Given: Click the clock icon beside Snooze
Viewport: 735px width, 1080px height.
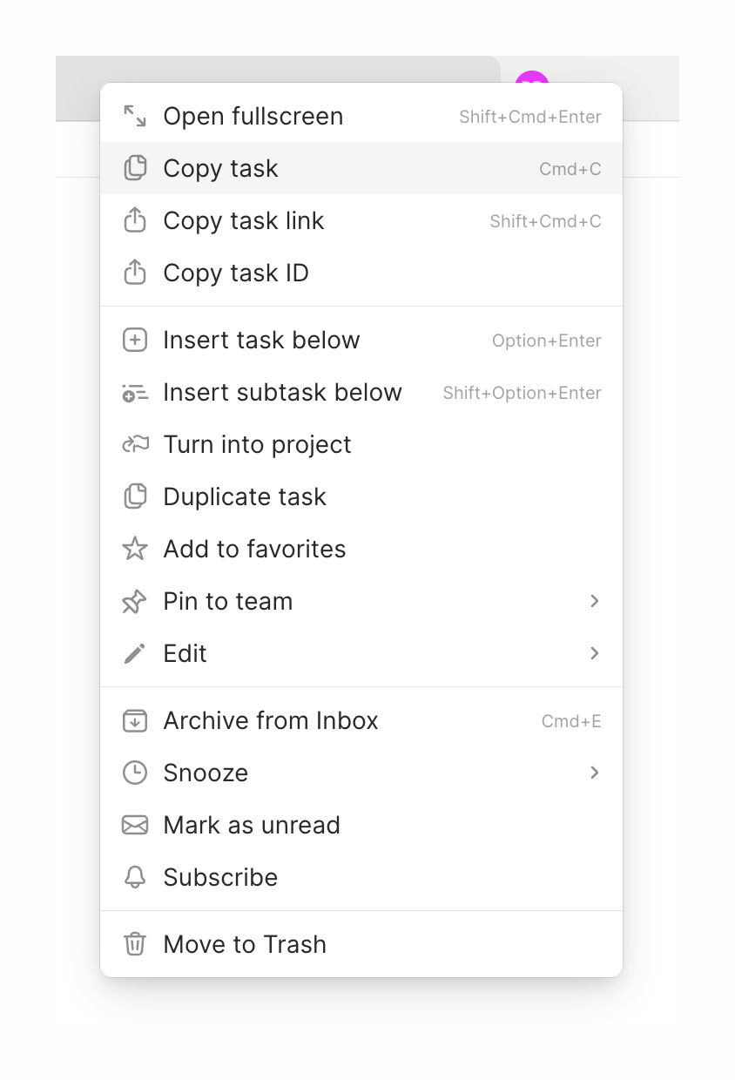Looking at the screenshot, I should pos(135,773).
